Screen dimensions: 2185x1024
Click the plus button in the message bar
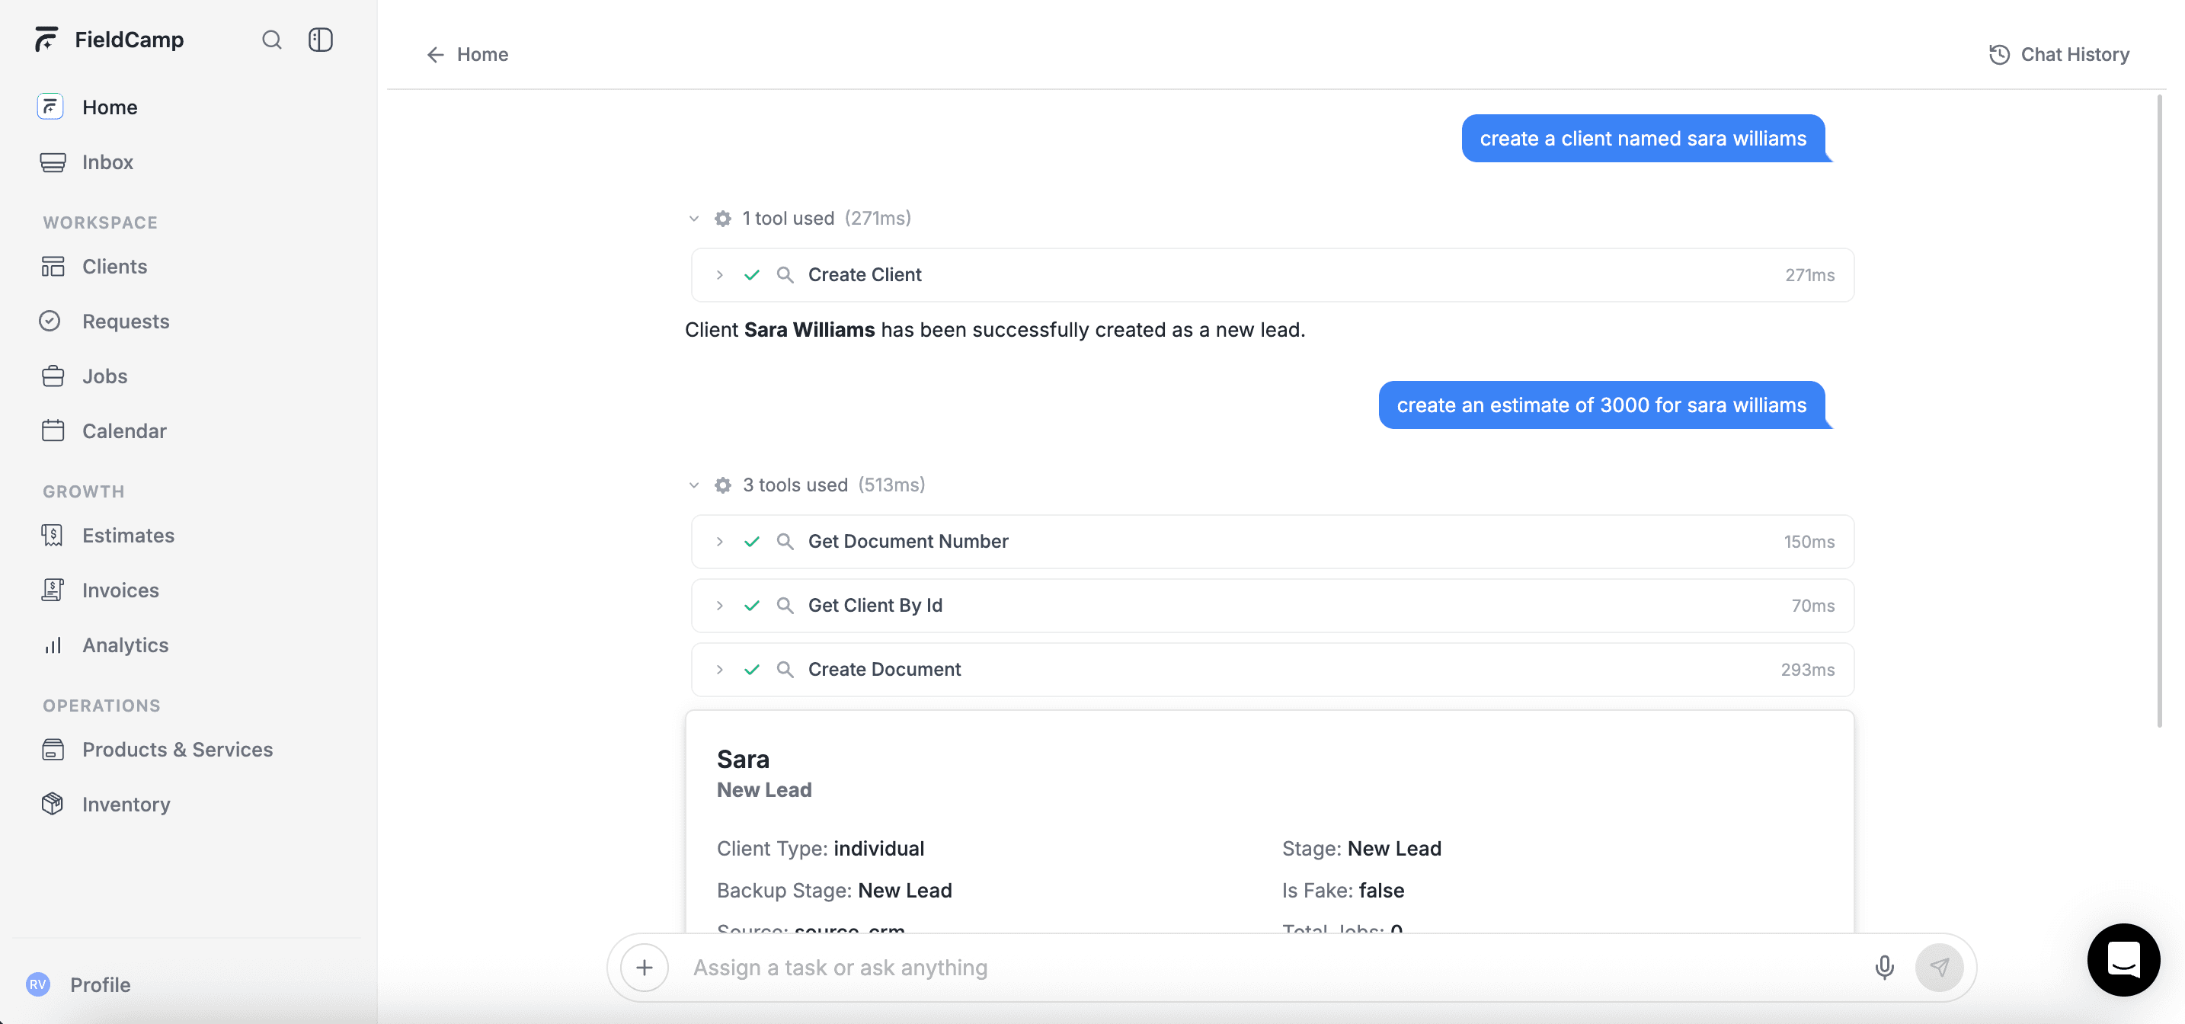click(x=644, y=967)
